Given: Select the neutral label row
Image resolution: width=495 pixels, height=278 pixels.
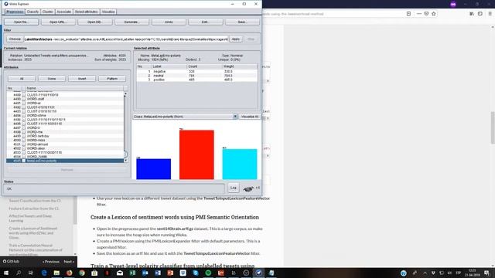Looking at the screenshot, I should 197,76.
